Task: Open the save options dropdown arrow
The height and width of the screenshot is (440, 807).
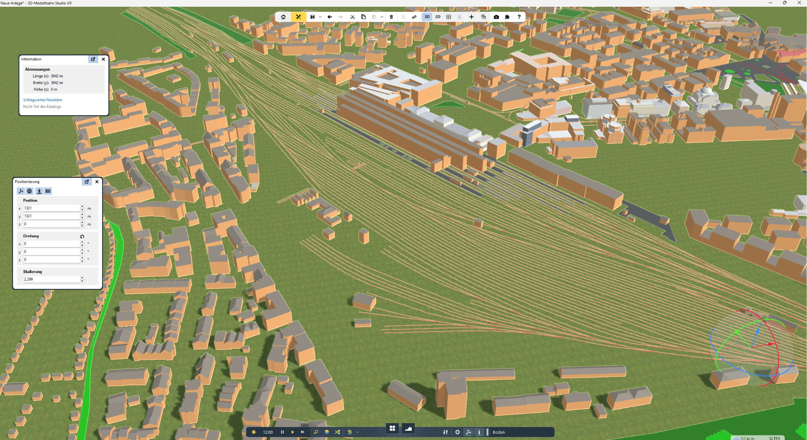Action: pyautogui.click(x=320, y=17)
